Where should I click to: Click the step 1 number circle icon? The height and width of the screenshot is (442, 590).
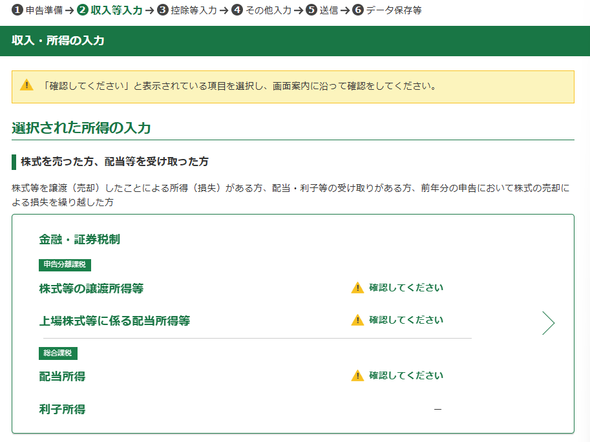point(17,10)
